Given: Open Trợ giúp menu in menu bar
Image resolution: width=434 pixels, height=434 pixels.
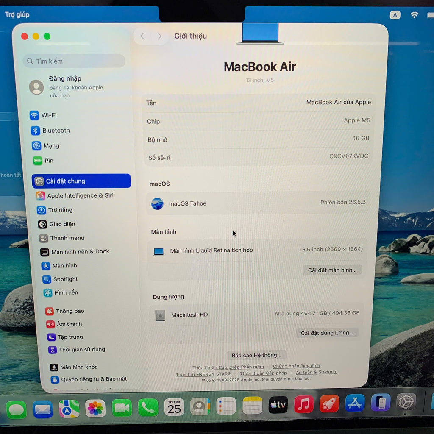Looking at the screenshot, I should (17, 14).
